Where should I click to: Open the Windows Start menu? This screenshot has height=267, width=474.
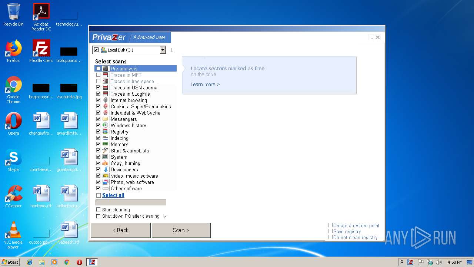point(10,262)
